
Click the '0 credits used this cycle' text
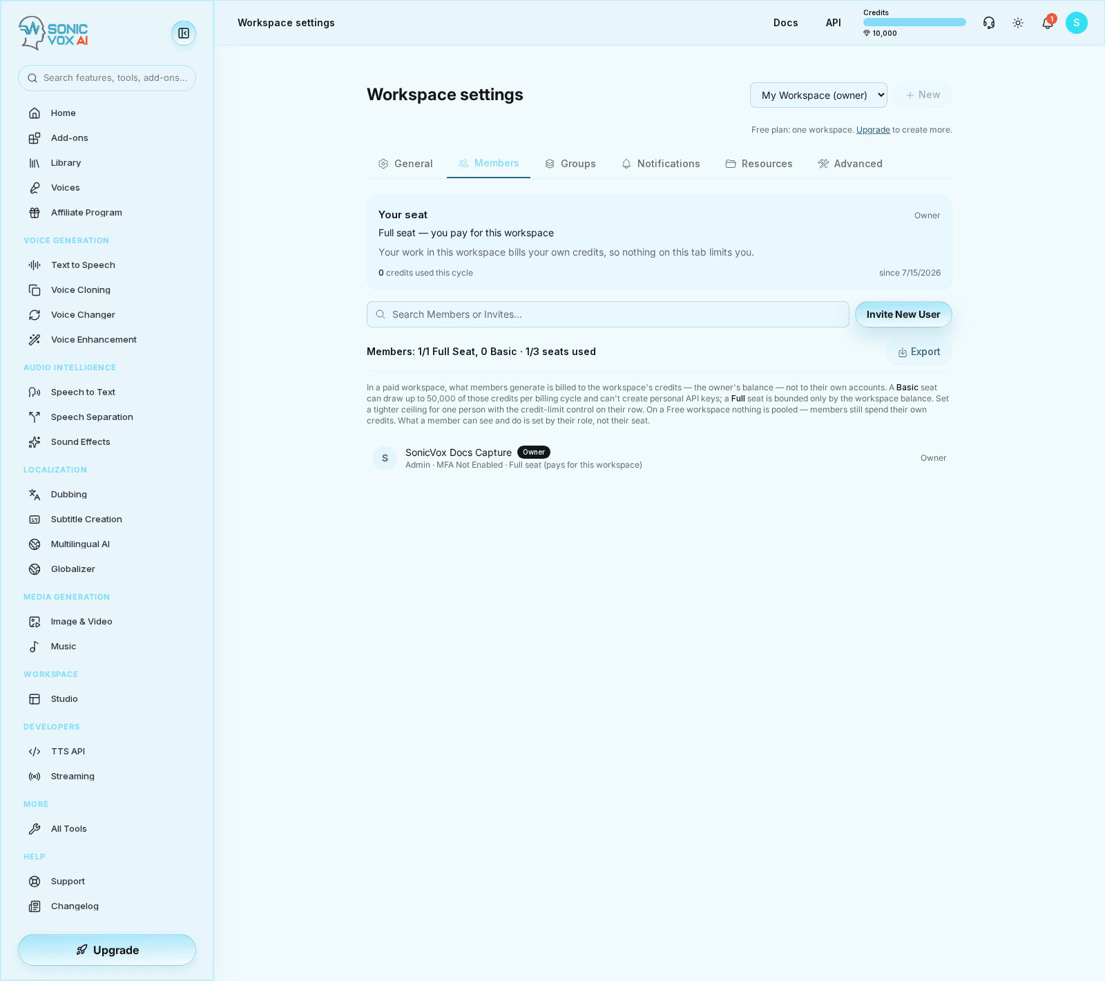(x=425, y=273)
